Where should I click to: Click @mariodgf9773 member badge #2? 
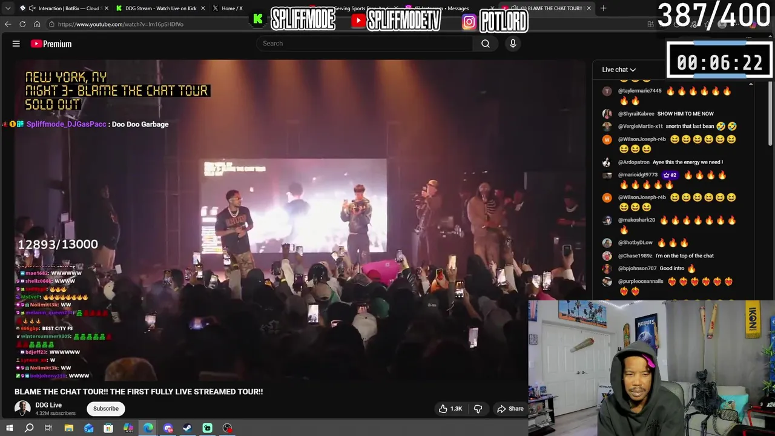670,175
